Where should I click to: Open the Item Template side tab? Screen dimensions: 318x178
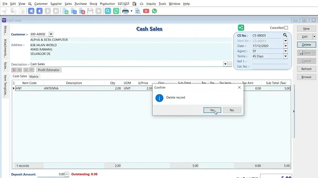tap(5, 85)
